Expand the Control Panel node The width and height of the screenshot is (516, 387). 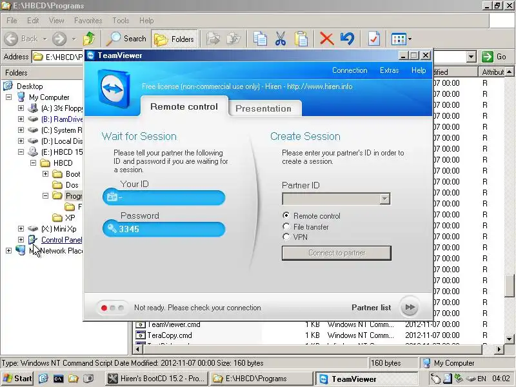point(21,239)
